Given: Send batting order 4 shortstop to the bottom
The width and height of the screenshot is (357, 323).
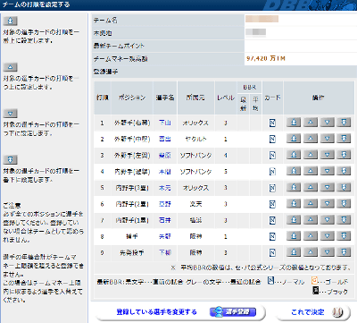Looking at the screenshot, I should [x=344, y=171].
